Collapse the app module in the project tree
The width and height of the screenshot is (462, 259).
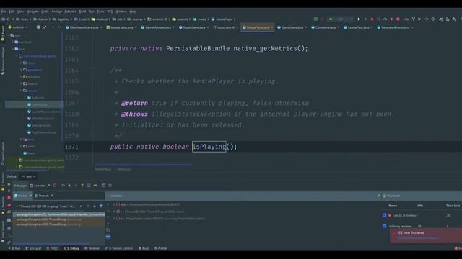[x=8, y=35]
